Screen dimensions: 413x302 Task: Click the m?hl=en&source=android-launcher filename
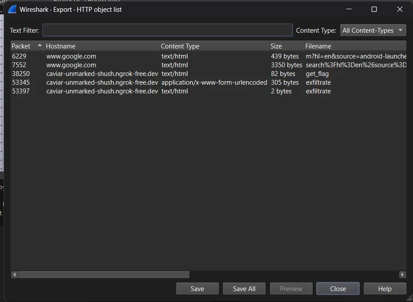[356, 56]
